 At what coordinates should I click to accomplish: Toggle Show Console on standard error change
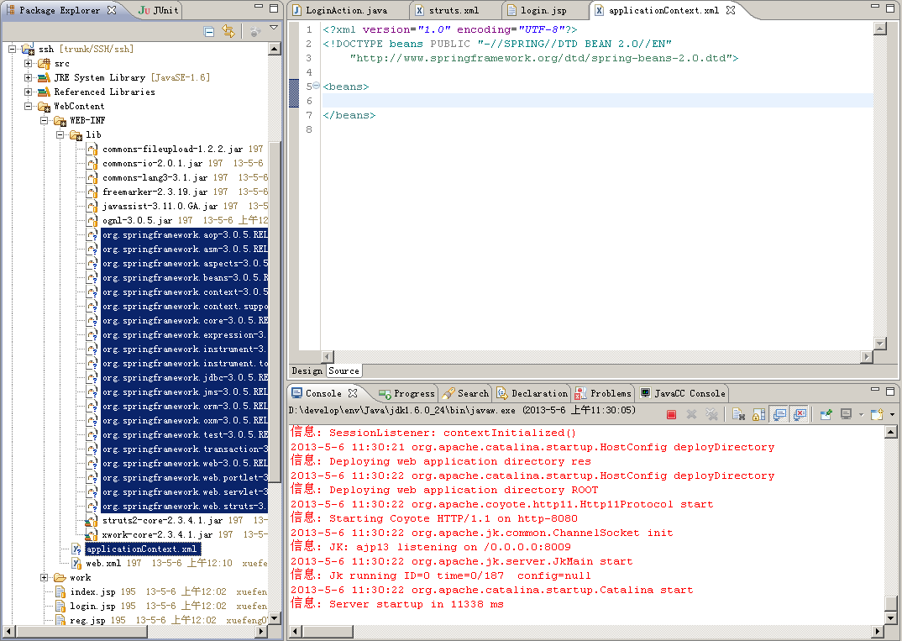(800, 414)
